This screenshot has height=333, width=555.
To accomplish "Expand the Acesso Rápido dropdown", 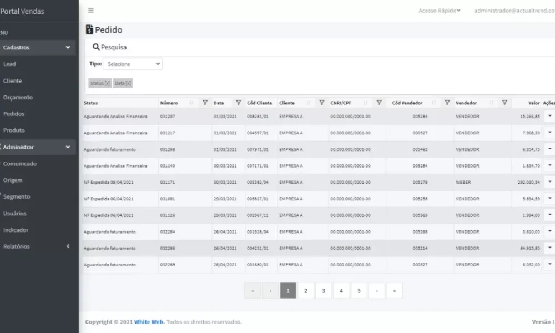I will pyautogui.click(x=439, y=11).
